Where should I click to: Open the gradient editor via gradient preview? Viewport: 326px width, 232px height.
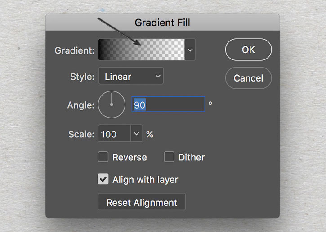(141, 50)
